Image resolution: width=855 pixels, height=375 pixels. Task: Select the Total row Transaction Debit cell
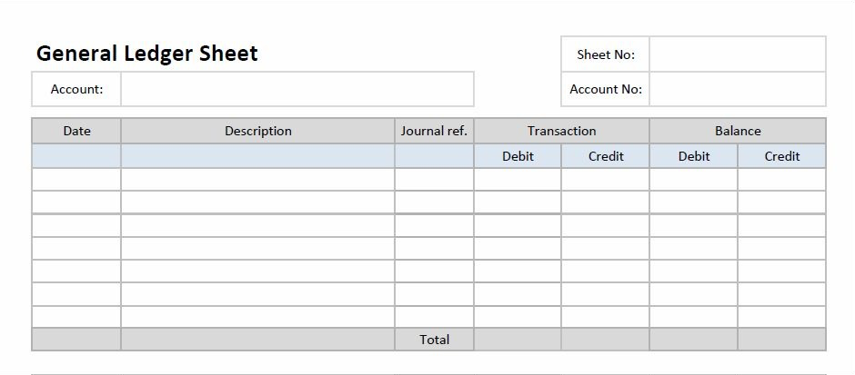click(518, 340)
